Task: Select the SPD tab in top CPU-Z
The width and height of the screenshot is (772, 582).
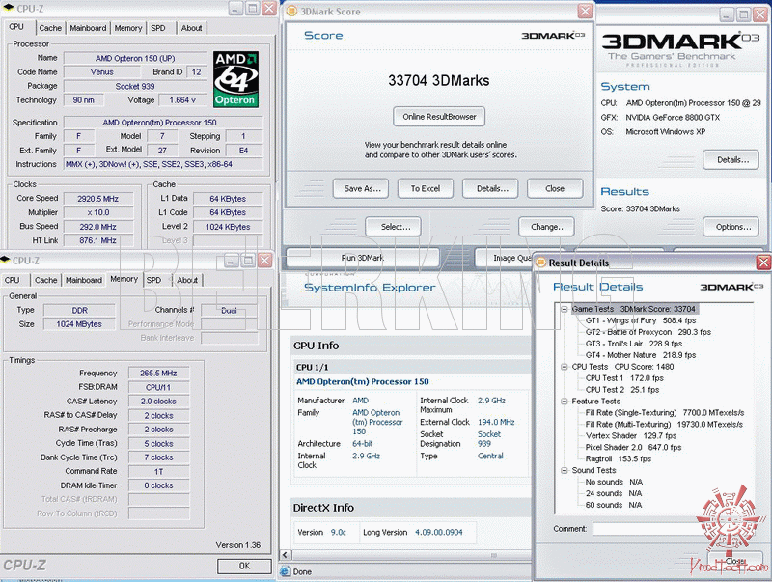Action: [x=158, y=28]
